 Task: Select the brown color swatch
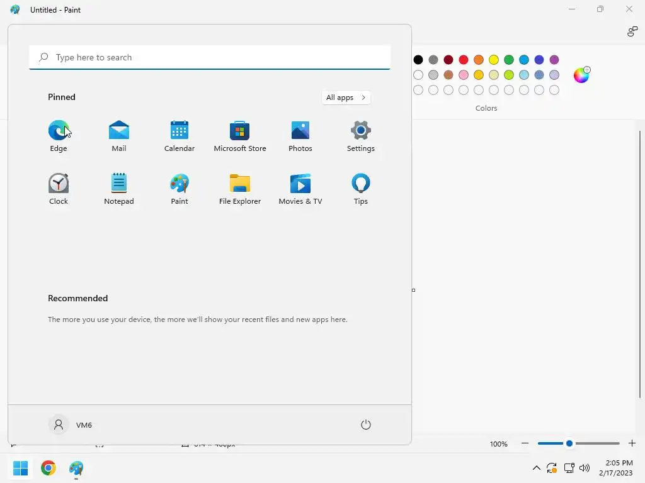pyautogui.click(x=448, y=75)
